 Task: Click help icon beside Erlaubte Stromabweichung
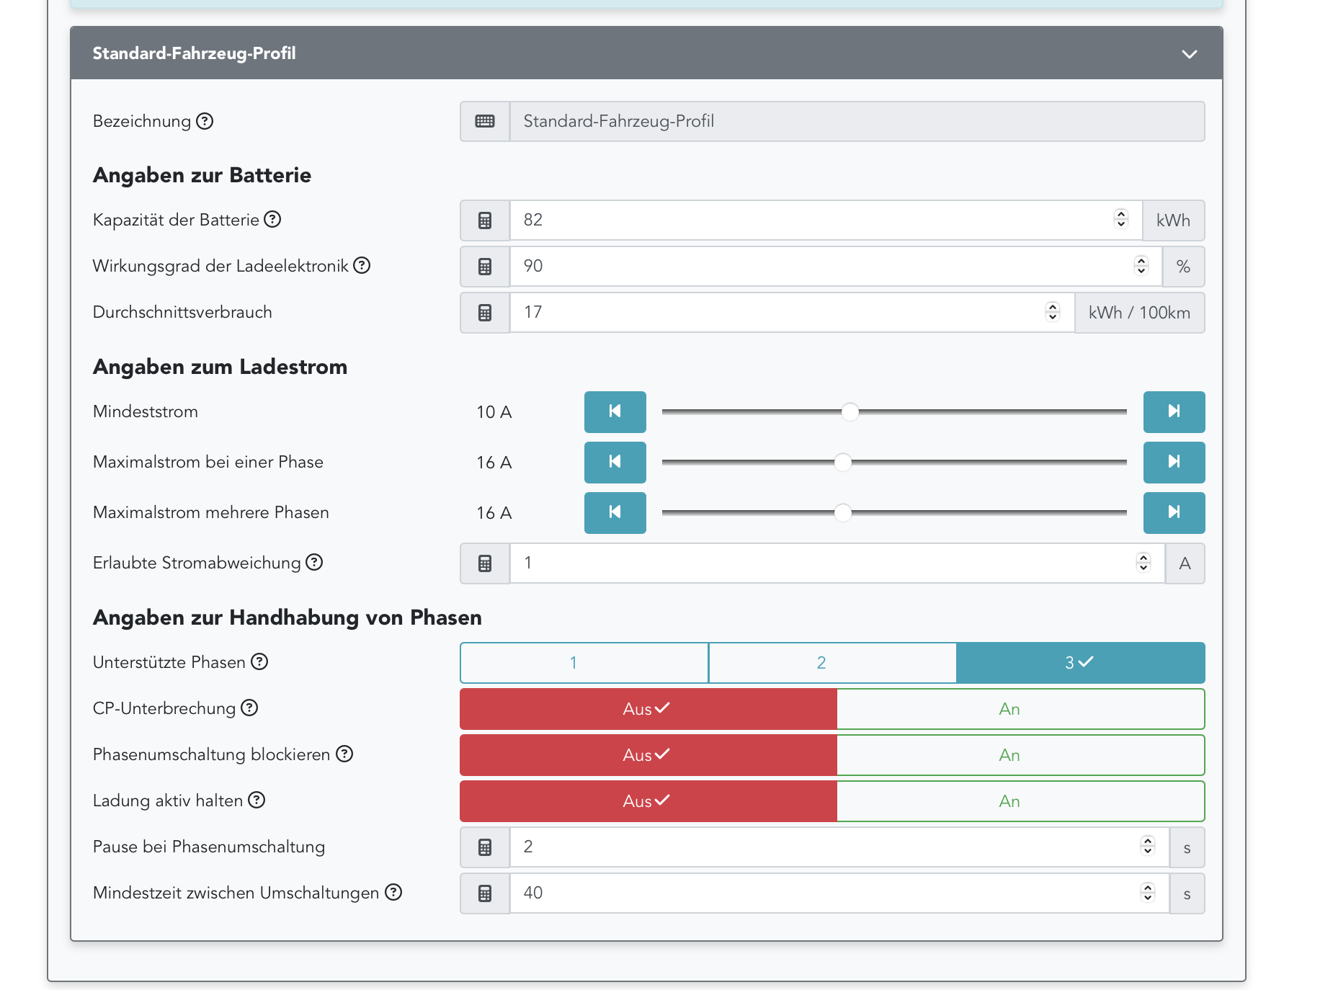tap(314, 562)
